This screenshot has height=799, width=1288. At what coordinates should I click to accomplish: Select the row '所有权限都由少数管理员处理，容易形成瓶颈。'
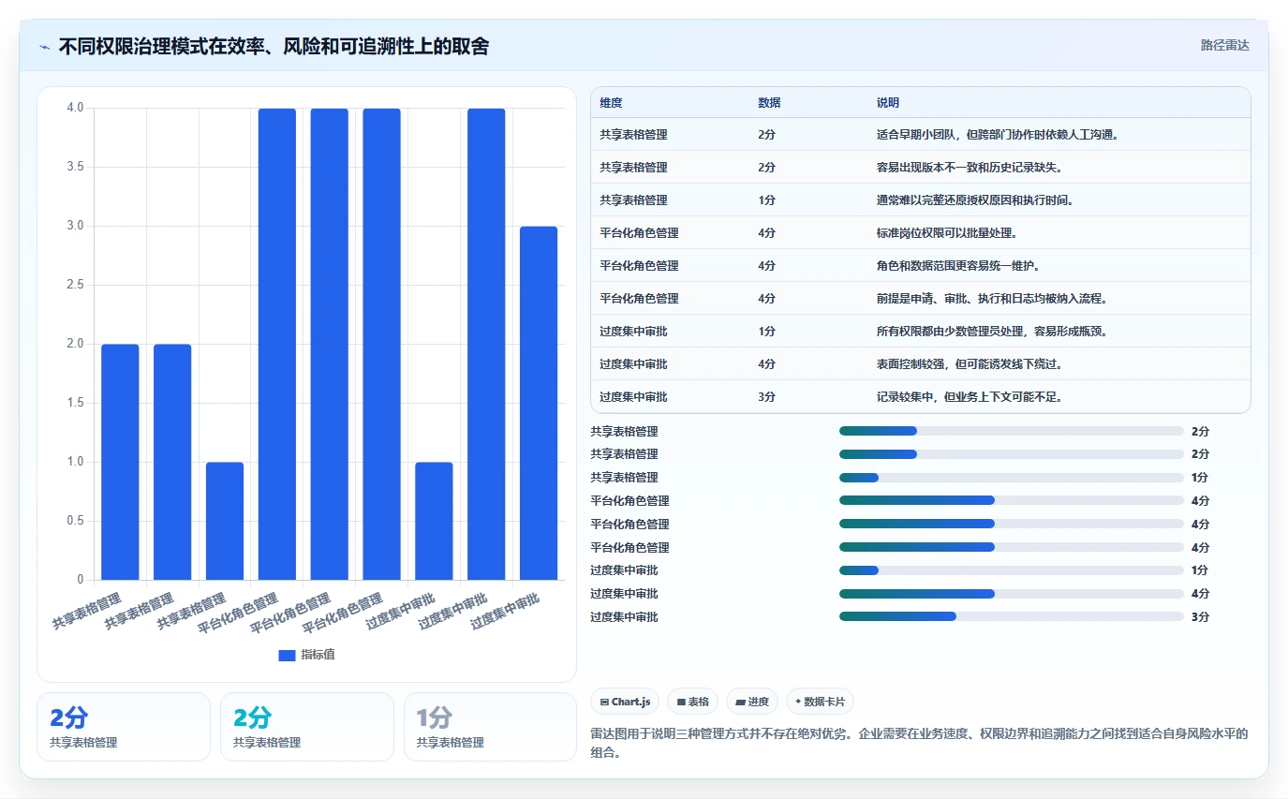click(921, 331)
